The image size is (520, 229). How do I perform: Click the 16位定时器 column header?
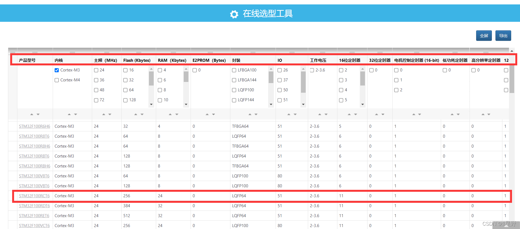click(x=350, y=60)
